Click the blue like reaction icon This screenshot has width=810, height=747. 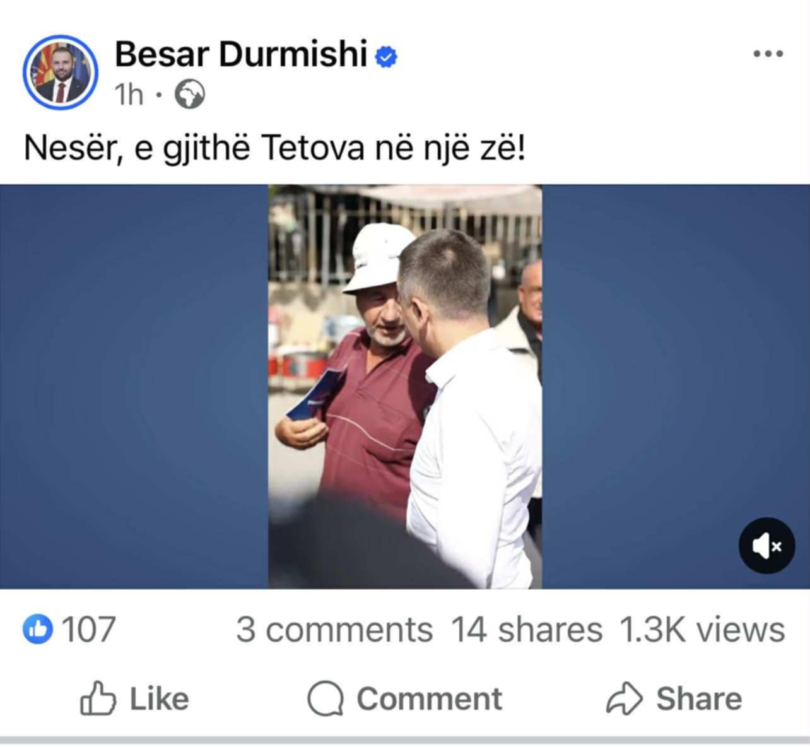pyautogui.click(x=38, y=629)
